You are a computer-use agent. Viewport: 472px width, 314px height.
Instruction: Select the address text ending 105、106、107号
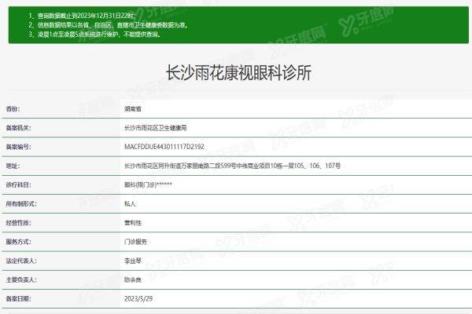click(x=232, y=166)
